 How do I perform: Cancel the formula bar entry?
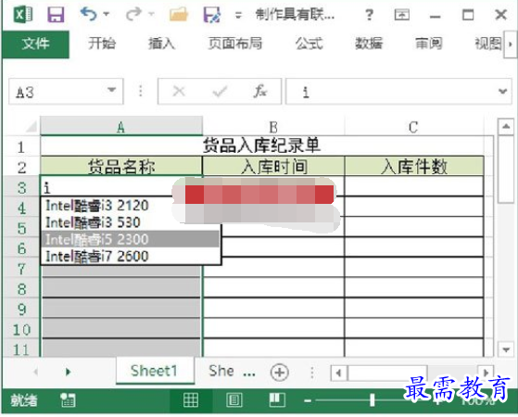click(179, 91)
